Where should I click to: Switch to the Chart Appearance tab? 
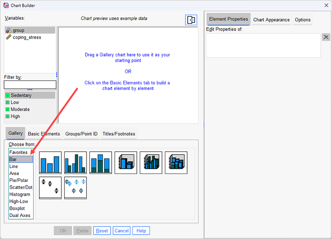coord(271,20)
